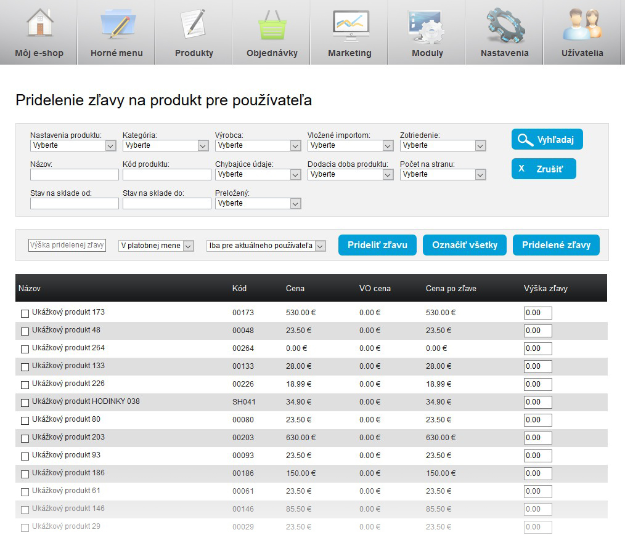The image size is (625, 535).
Task: Focus the Kód produktu text field
Action: point(166,175)
